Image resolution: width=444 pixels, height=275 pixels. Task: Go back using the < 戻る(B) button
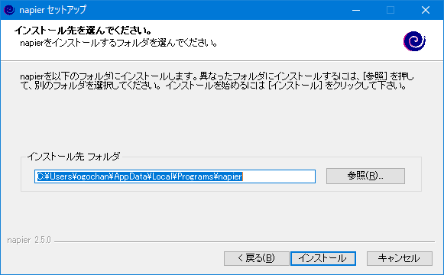click(257, 258)
